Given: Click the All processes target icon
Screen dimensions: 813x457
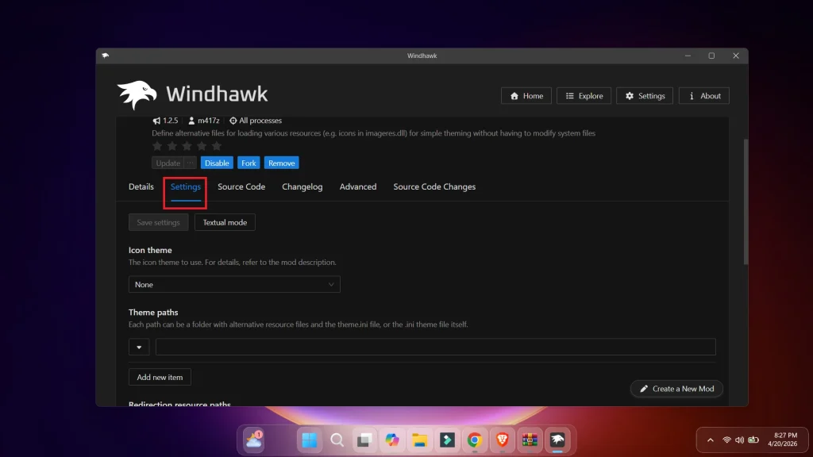Looking at the screenshot, I should (233, 121).
